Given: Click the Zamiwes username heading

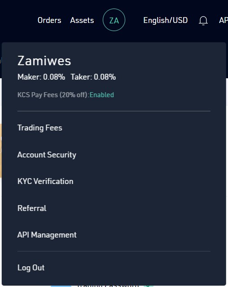Looking at the screenshot, I should click(x=44, y=61).
